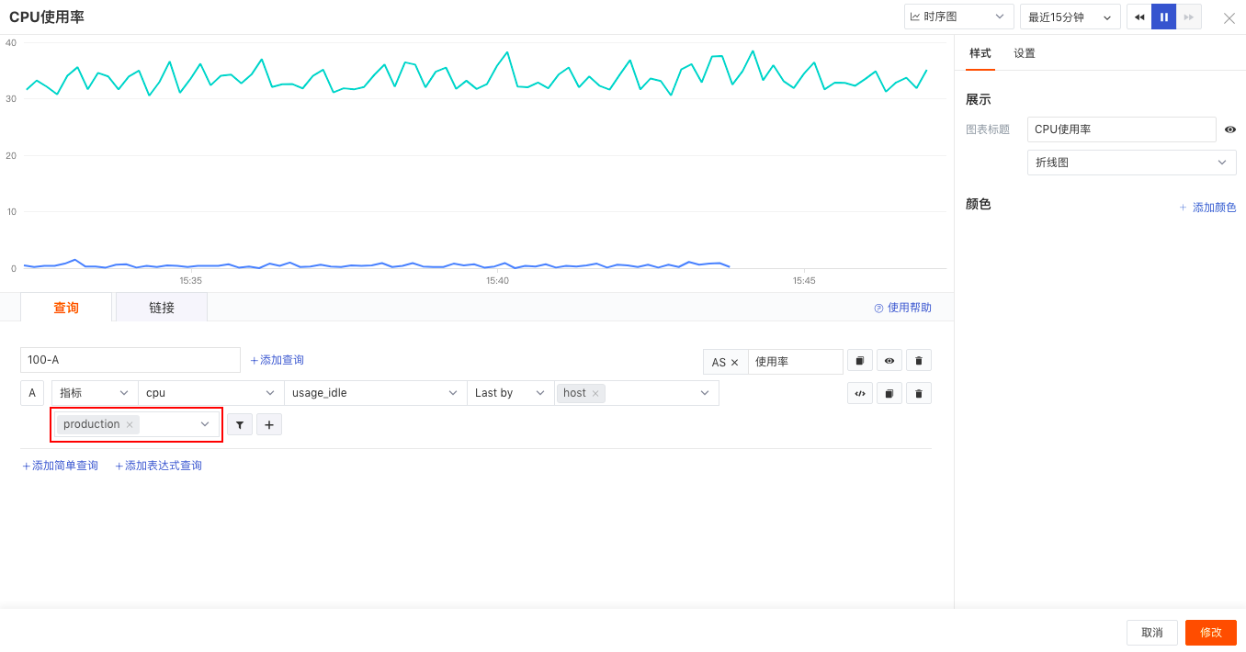Click the rewind time range button
The image size is (1246, 652).
coord(1139,17)
